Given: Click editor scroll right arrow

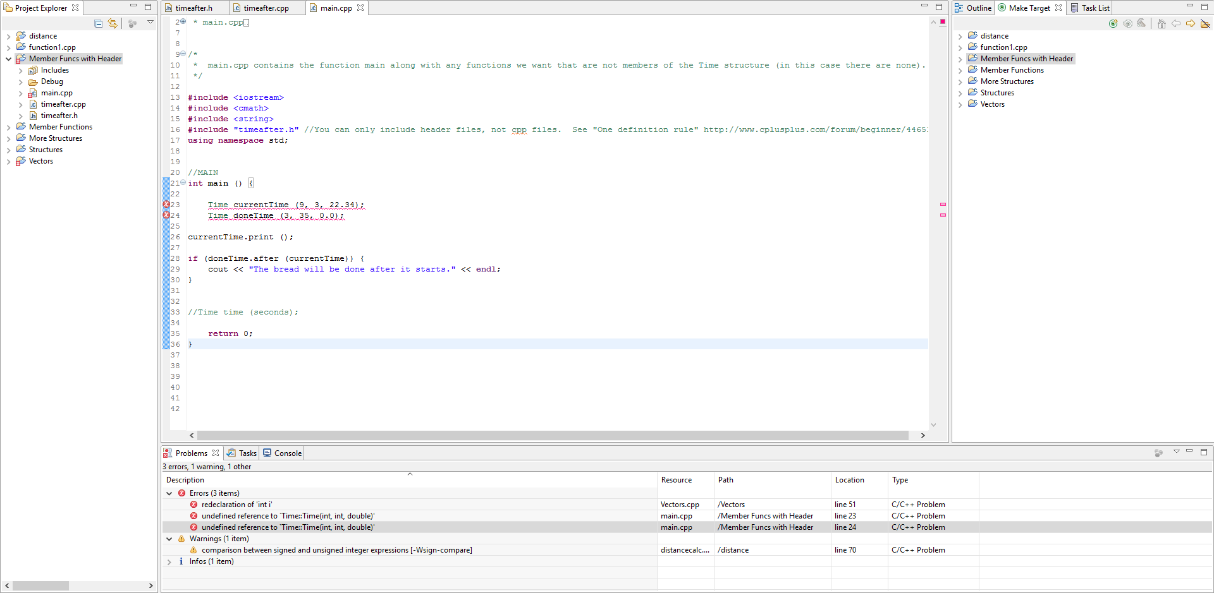Looking at the screenshot, I should 923,436.
